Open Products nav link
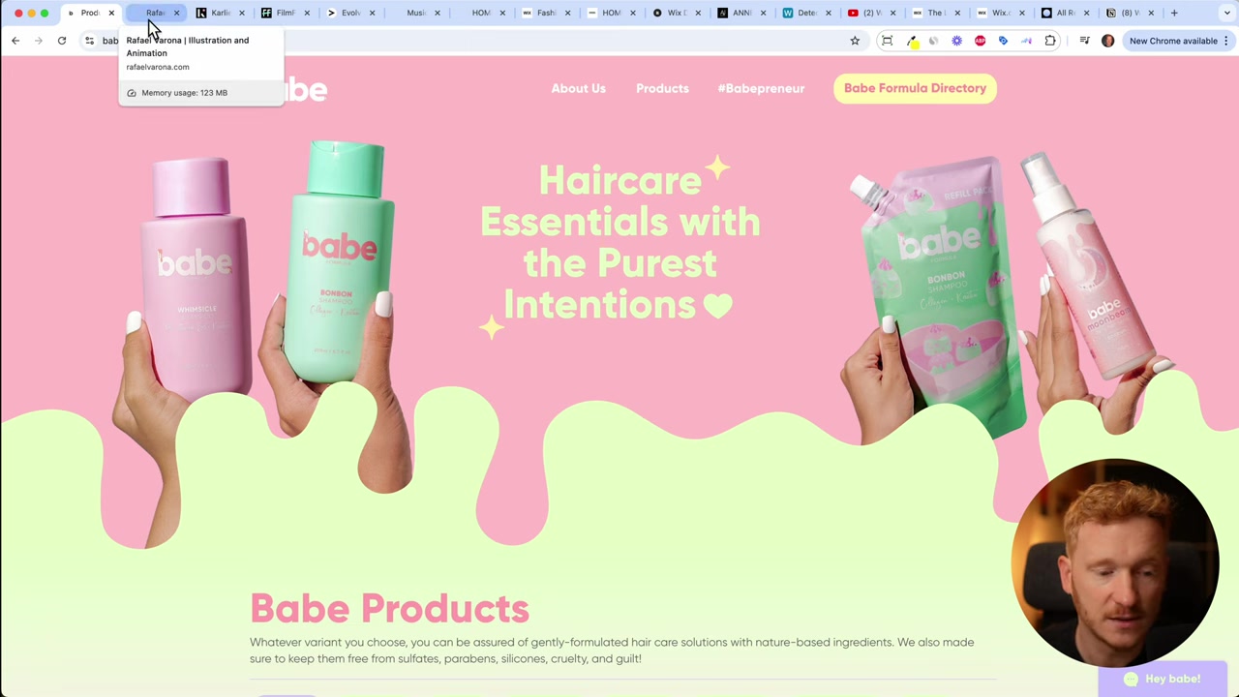This screenshot has height=697, width=1239. coord(662,88)
